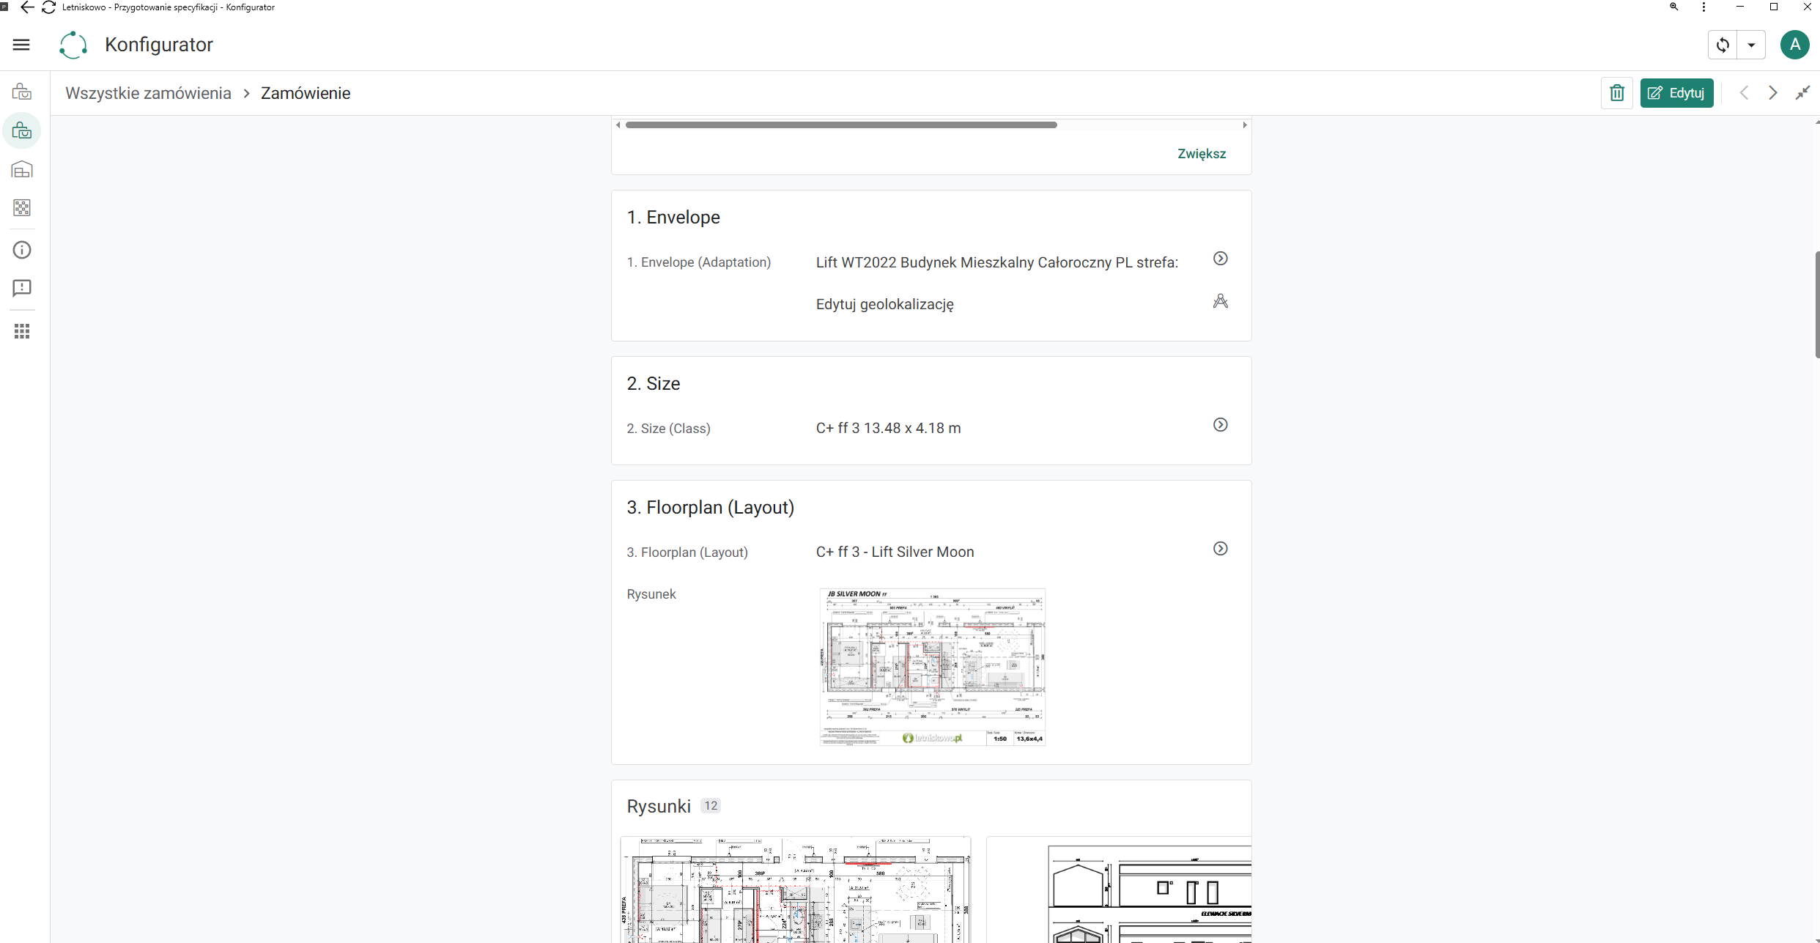The height and width of the screenshot is (943, 1820).
Task: Open the pattern grid sidebar icon
Action: (22, 208)
